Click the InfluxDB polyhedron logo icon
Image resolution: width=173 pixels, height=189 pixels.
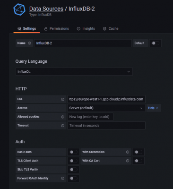[x=19, y=9]
